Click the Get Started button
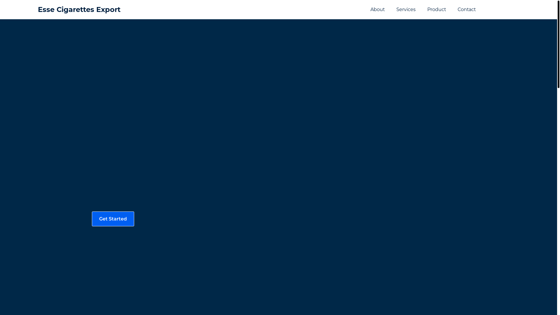Image resolution: width=560 pixels, height=315 pixels. [113, 219]
